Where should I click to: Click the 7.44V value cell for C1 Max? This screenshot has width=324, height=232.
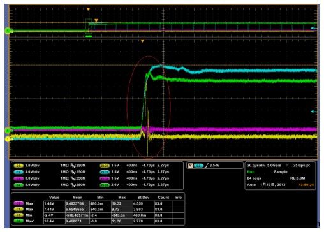point(54,209)
